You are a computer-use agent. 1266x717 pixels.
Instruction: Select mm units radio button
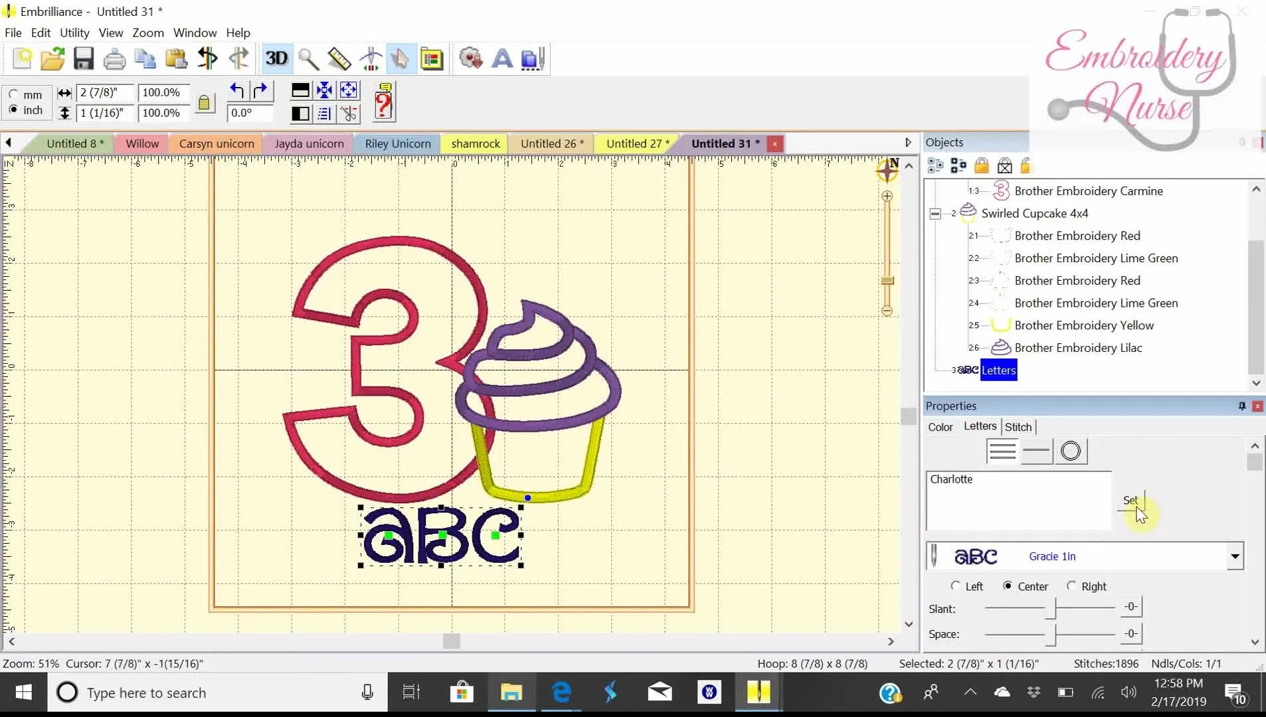coord(13,94)
